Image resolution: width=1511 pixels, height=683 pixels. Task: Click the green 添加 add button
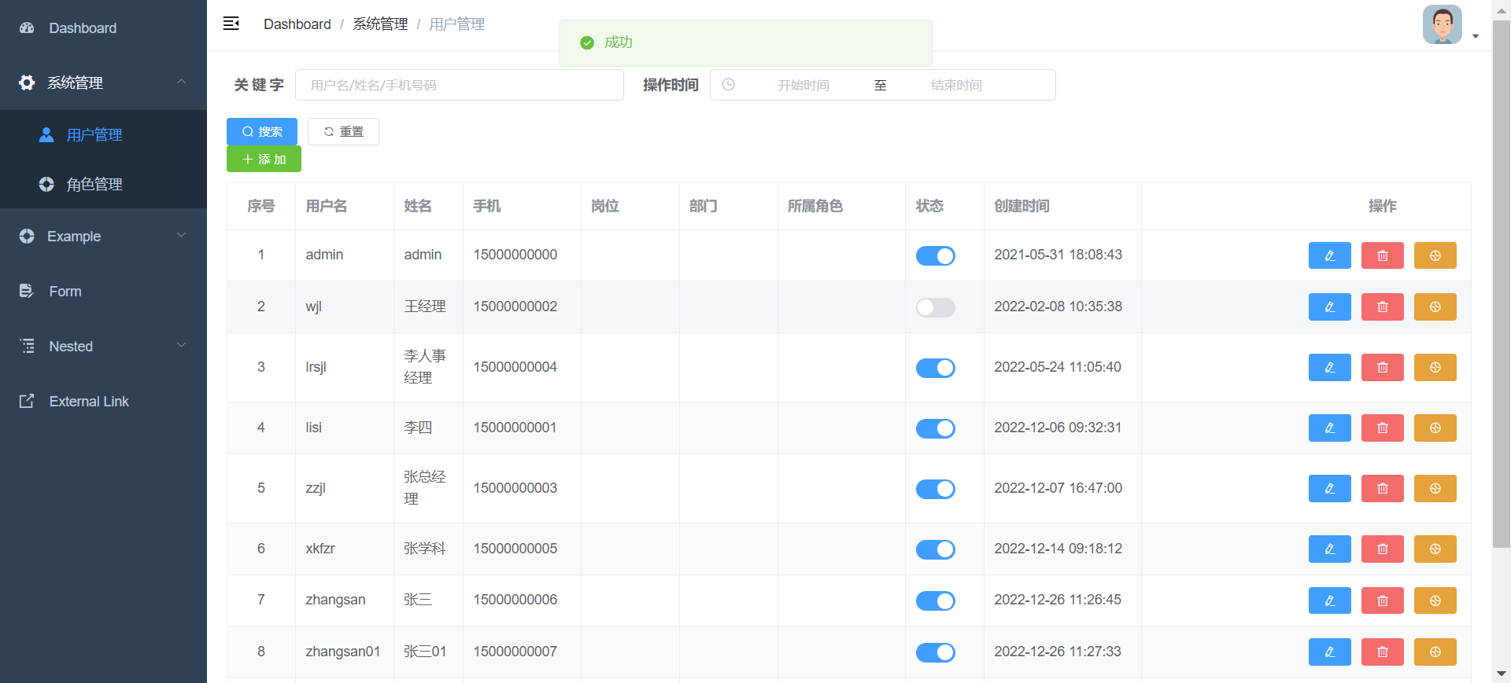(264, 159)
